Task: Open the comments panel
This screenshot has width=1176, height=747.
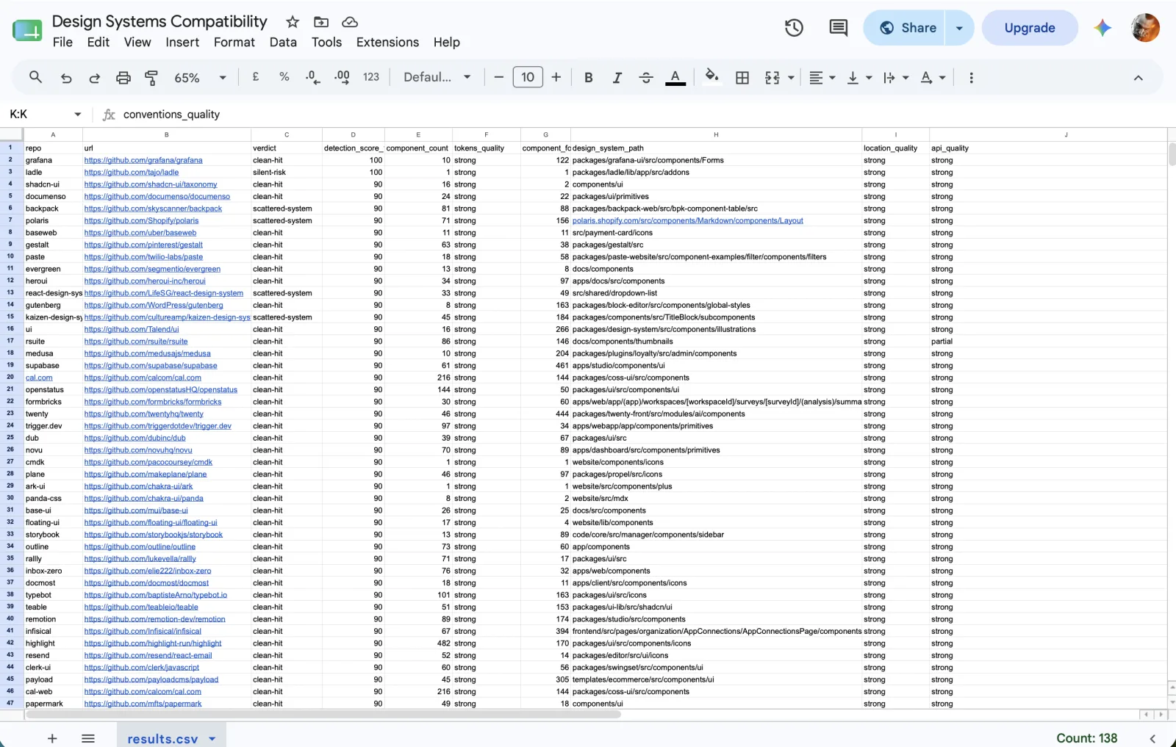Action: click(838, 28)
